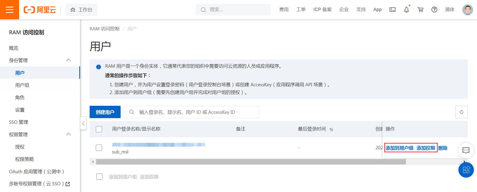Click the horizontal table scrollbar
This screenshot has width=477, height=192.
251,162
